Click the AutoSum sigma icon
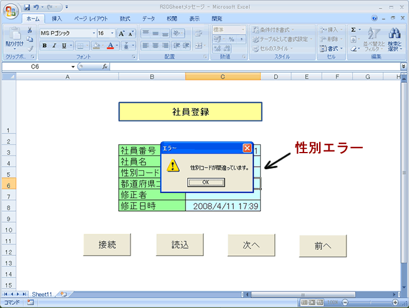 click(354, 30)
